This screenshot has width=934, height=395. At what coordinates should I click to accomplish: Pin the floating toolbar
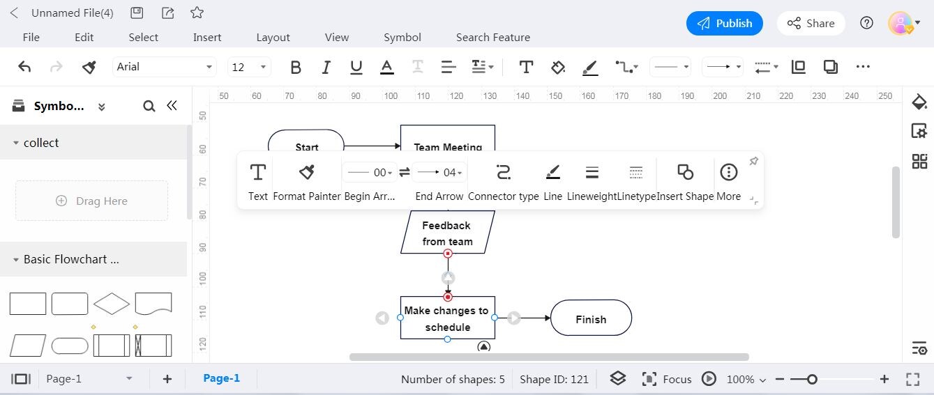tap(753, 161)
